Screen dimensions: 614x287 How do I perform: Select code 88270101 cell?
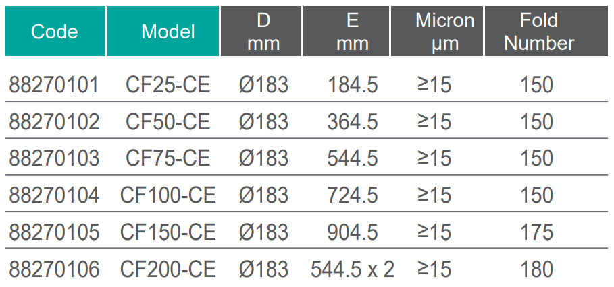54,85
